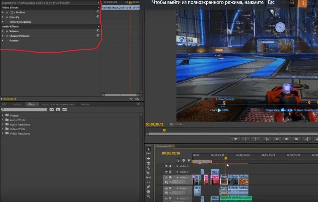This screenshot has height=202, width=318.
Task: Click Play Only Audio icon in Effect Controls
Action: (131, 99)
